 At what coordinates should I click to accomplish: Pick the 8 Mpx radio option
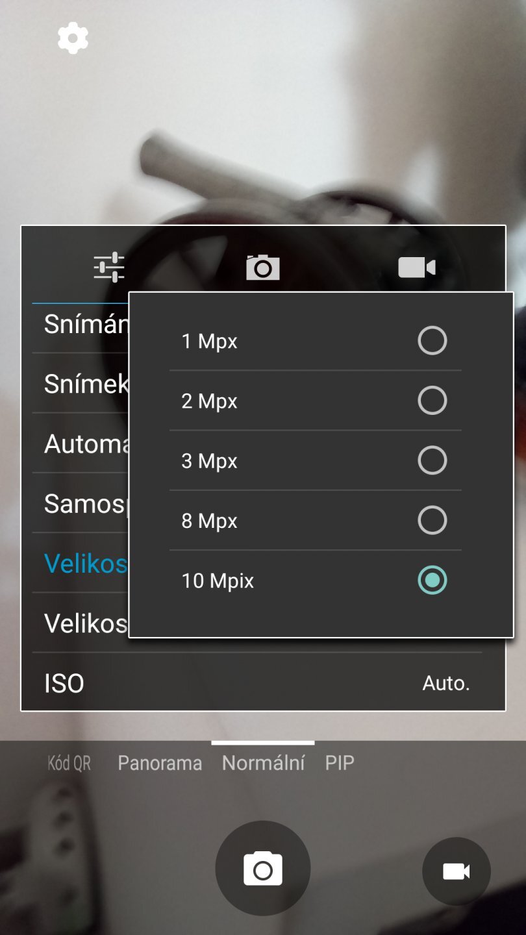pyautogui.click(x=432, y=521)
